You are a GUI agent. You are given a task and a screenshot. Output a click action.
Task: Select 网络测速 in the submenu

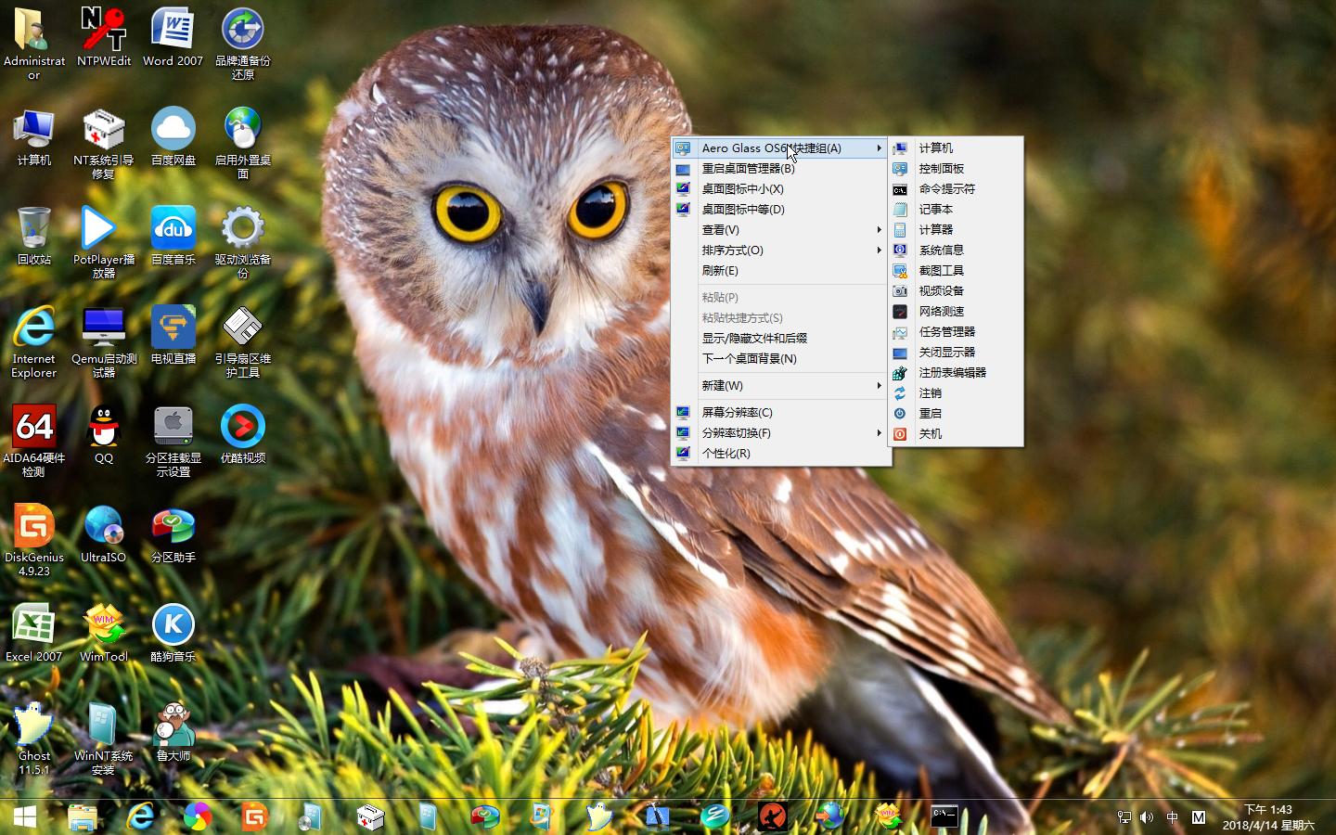[x=956, y=311]
